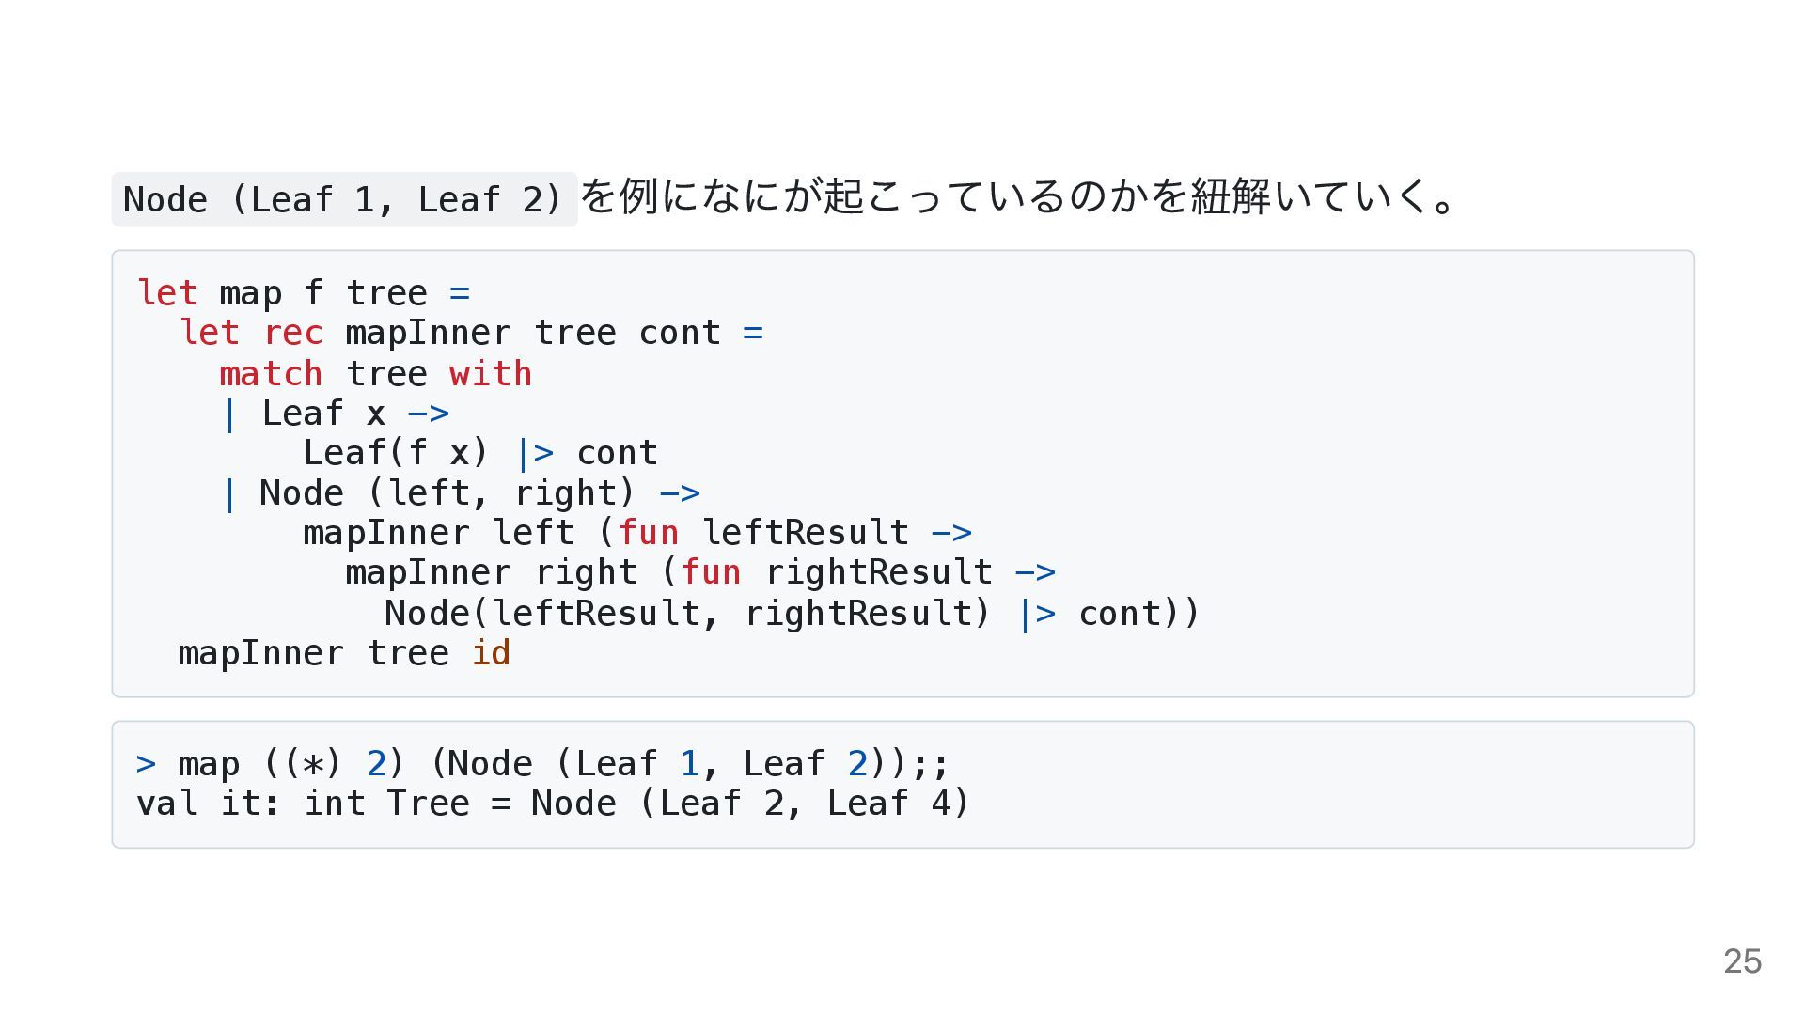The width and height of the screenshot is (1805, 1015).
Task: Click the 'mapInner tree id' call
Action: [x=344, y=652]
